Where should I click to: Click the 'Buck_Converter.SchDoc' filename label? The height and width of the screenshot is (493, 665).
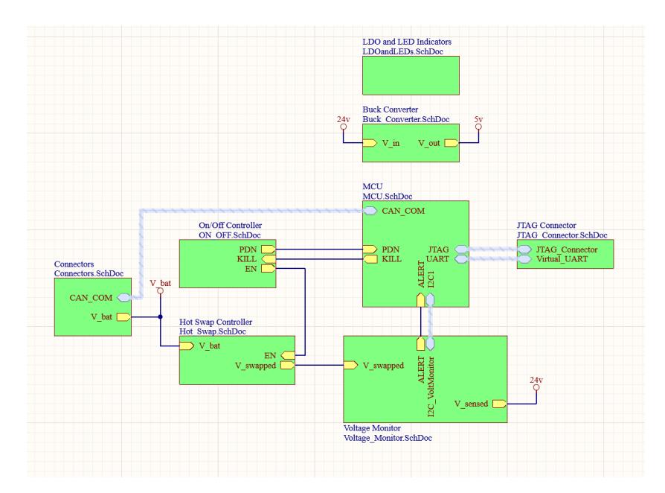point(406,119)
